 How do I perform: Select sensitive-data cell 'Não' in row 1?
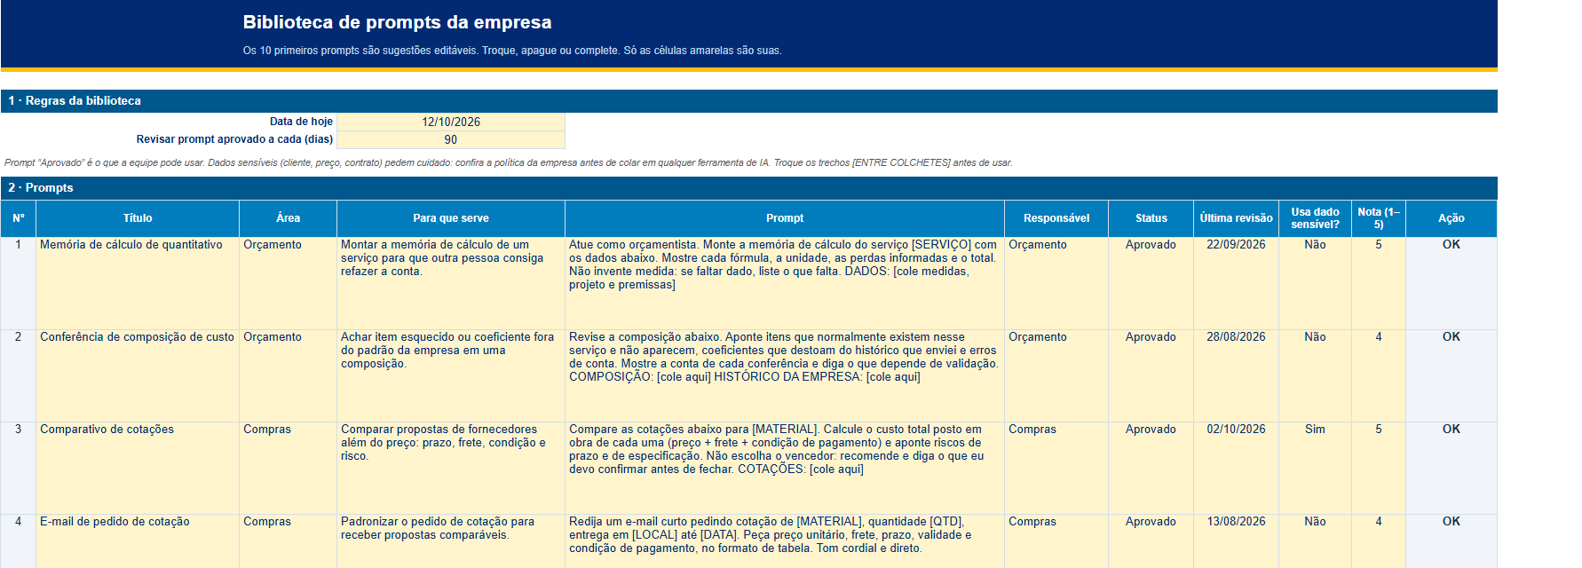(1315, 283)
